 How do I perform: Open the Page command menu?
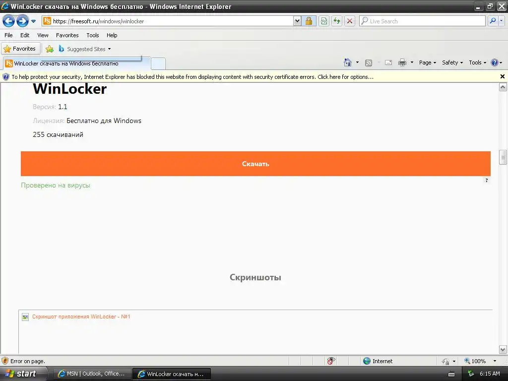coord(427,63)
